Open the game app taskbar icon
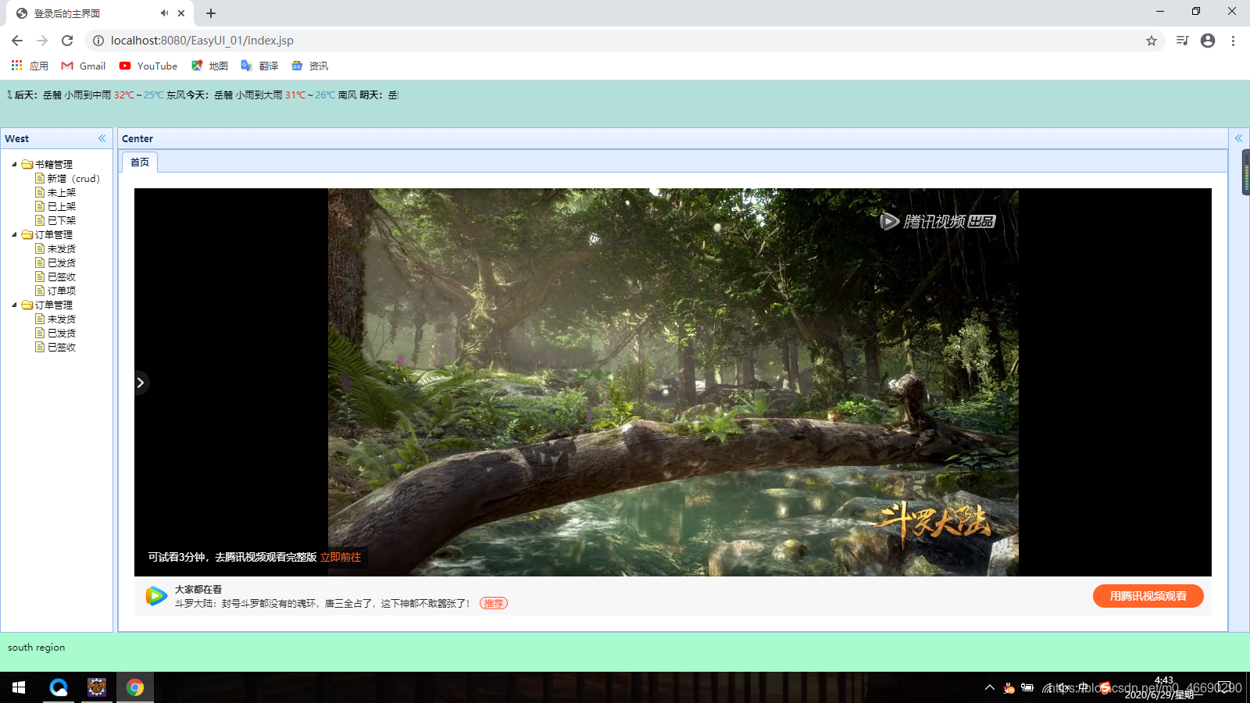 click(97, 687)
